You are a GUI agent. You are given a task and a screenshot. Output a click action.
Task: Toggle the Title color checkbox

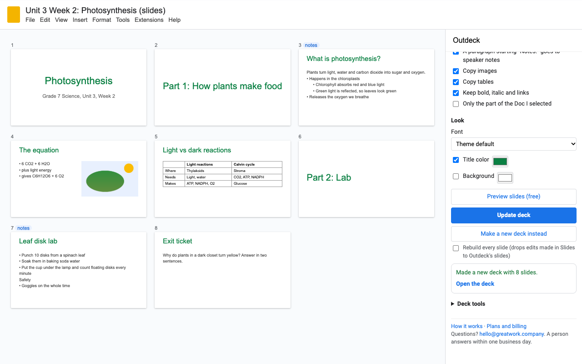tap(456, 160)
